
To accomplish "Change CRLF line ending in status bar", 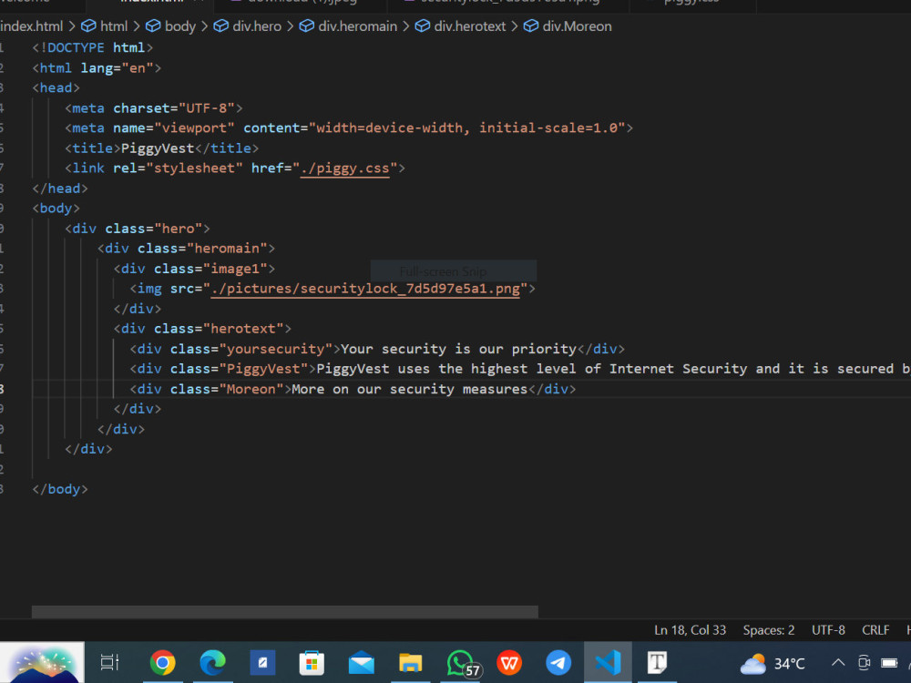I will point(875,630).
